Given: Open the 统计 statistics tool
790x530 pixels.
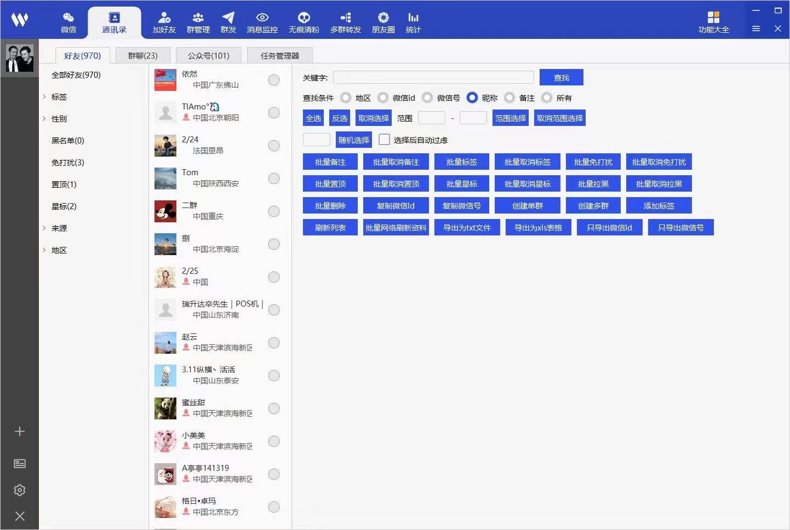Looking at the screenshot, I should (413, 23).
